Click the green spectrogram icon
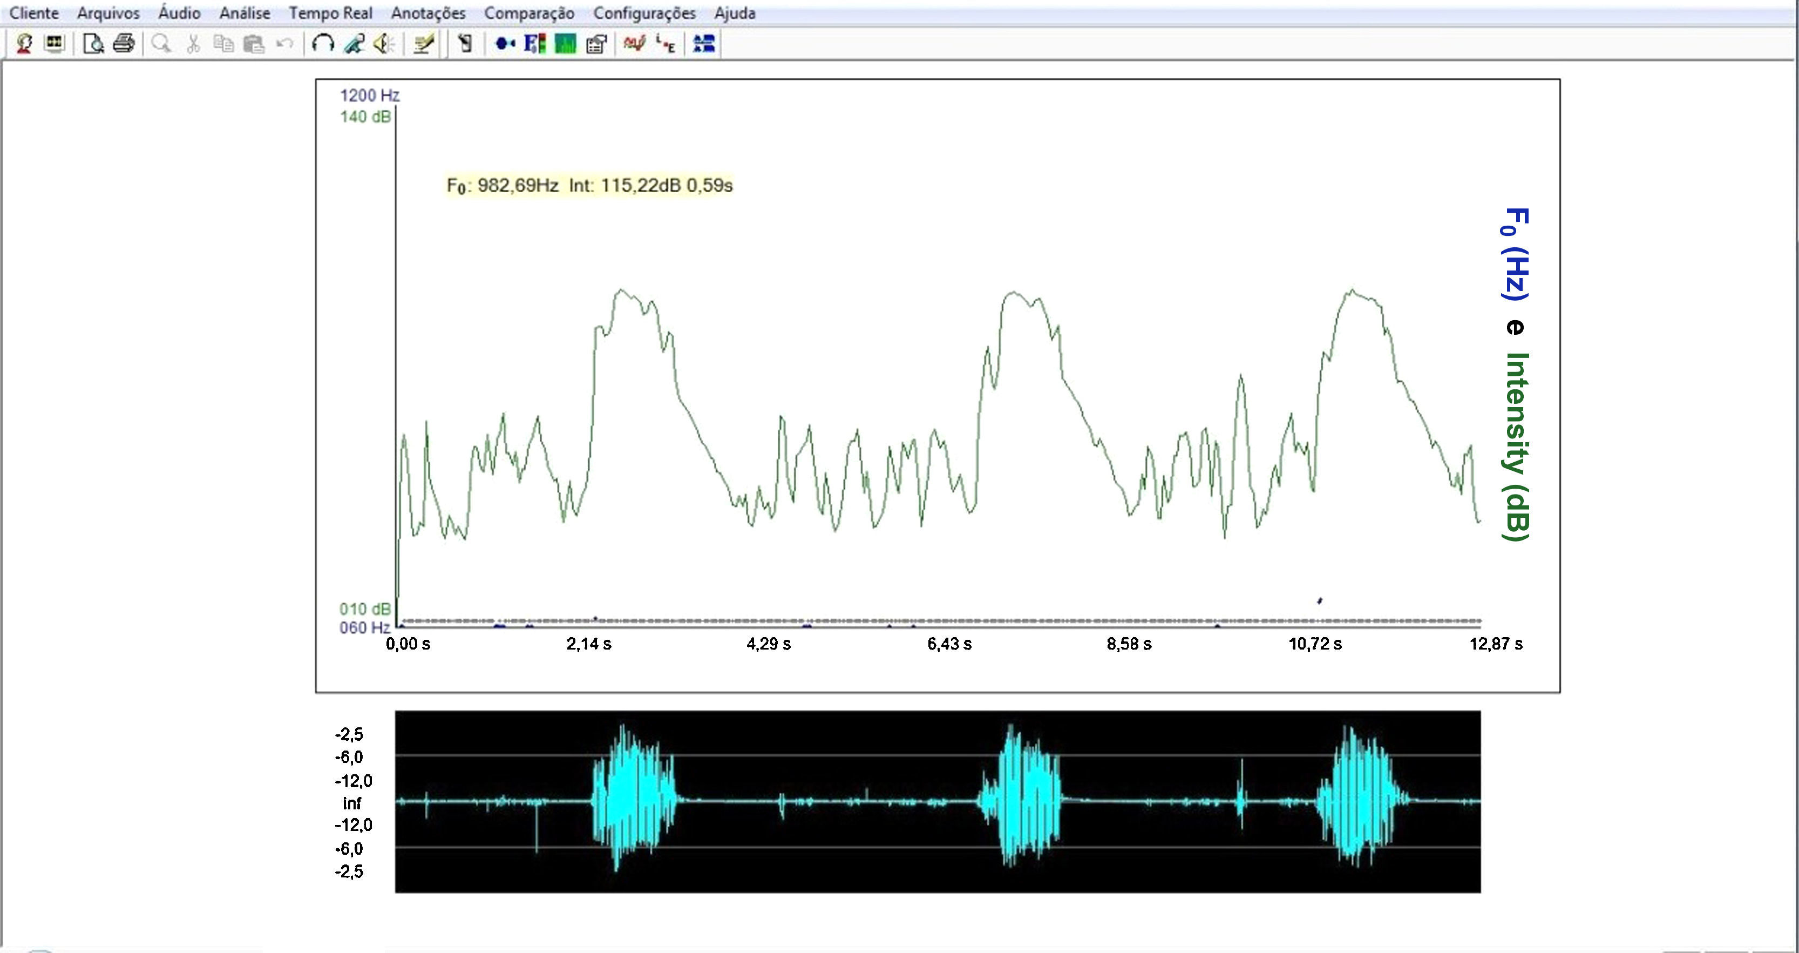The width and height of the screenshot is (1799, 953). pos(565,44)
